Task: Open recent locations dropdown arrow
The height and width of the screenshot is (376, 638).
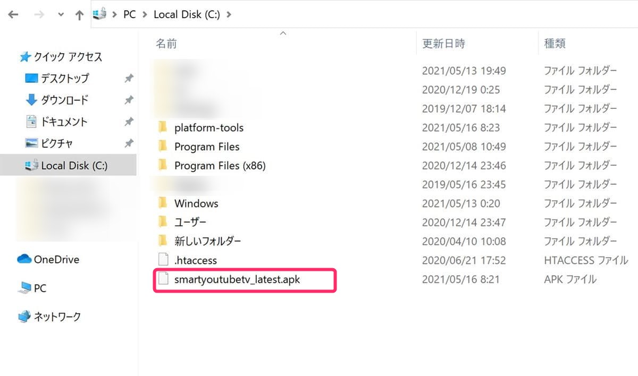Action: point(60,15)
